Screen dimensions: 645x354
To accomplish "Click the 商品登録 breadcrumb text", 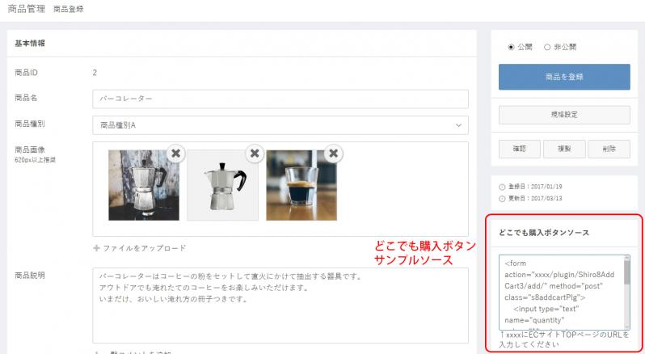I will pyautogui.click(x=69, y=9).
